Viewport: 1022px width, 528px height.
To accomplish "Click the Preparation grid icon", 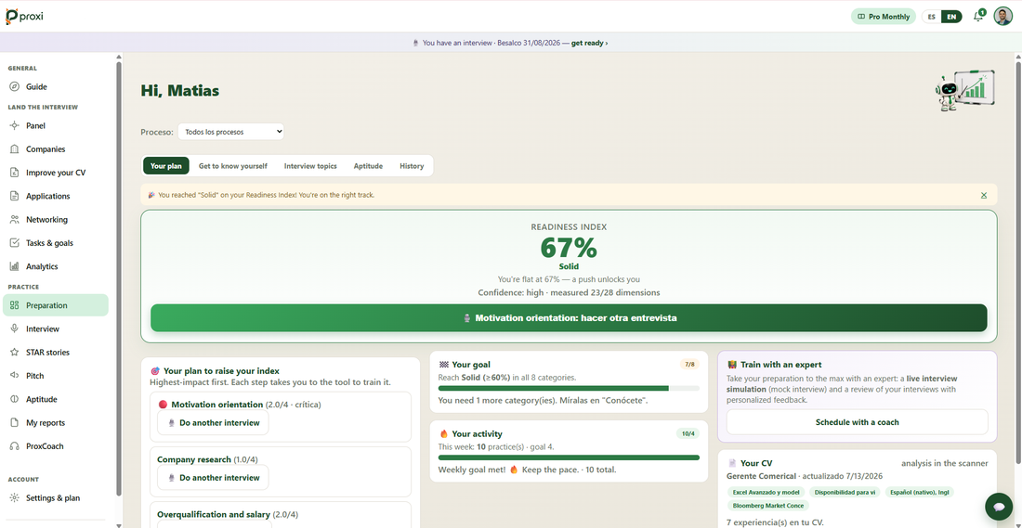I will click(14, 305).
